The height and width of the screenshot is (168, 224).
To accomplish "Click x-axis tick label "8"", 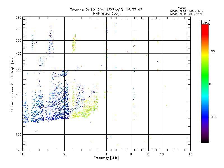I will pos(148,154).
